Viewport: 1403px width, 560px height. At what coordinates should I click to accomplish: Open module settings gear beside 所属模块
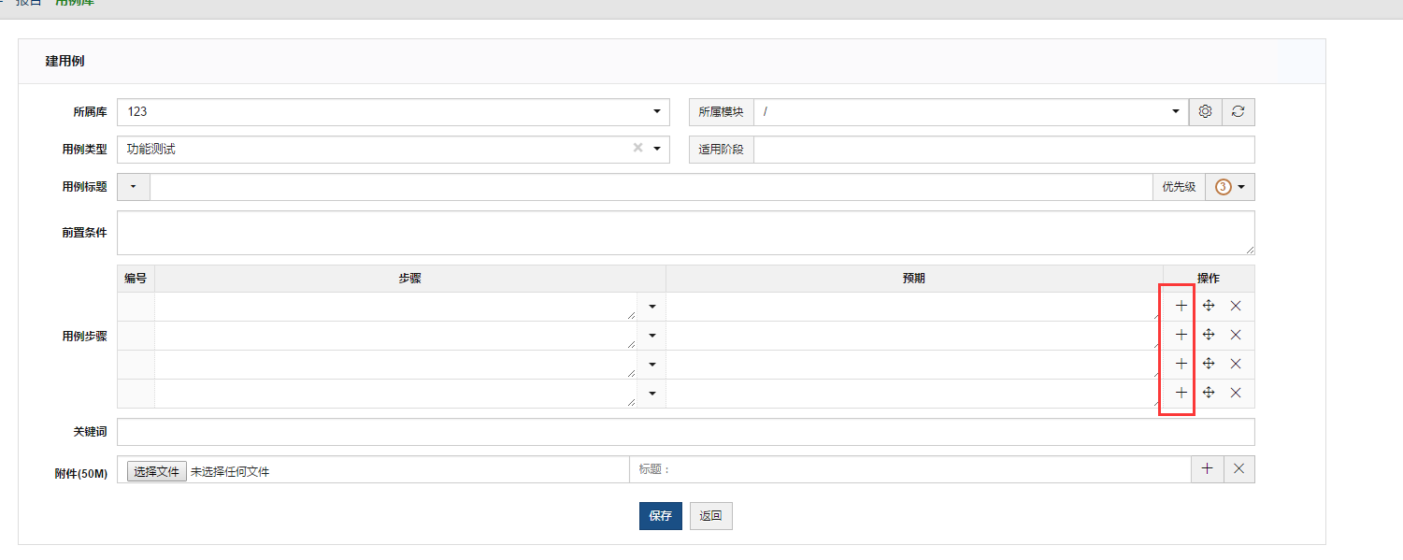[1205, 112]
